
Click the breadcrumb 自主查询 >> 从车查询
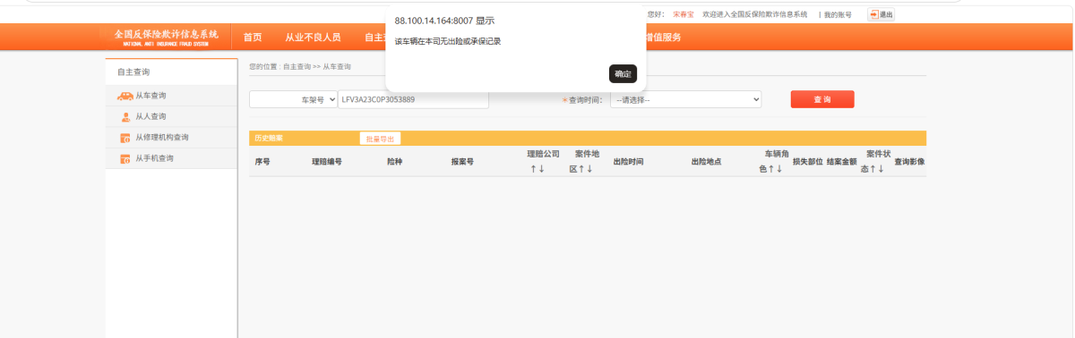(x=317, y=67)
